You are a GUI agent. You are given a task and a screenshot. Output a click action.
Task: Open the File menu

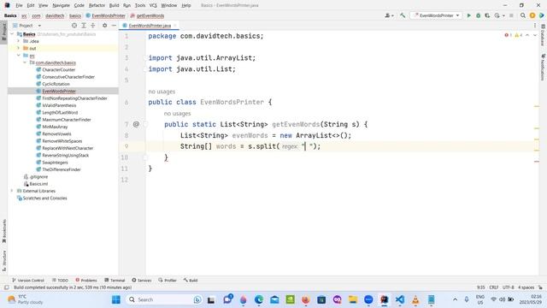tap(19, 5)
